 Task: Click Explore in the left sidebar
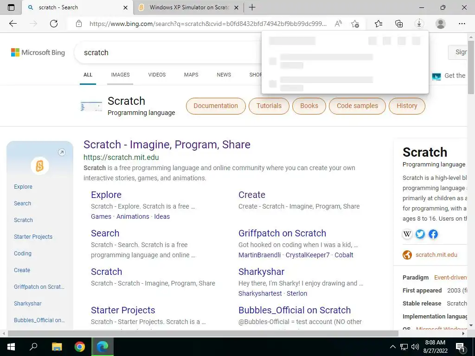point(23,187)
